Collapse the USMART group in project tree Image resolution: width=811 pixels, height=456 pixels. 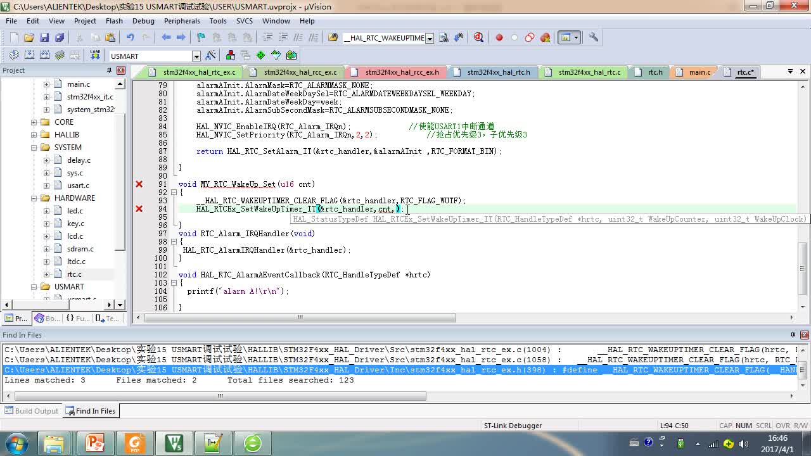coord(34,287)
